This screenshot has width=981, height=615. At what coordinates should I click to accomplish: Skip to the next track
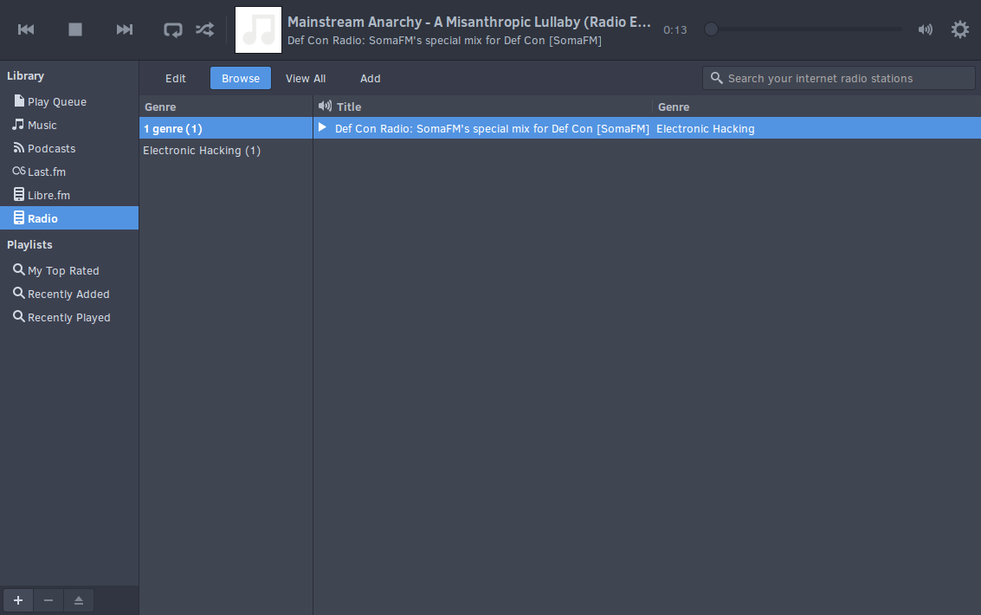(x=125, y=29)
